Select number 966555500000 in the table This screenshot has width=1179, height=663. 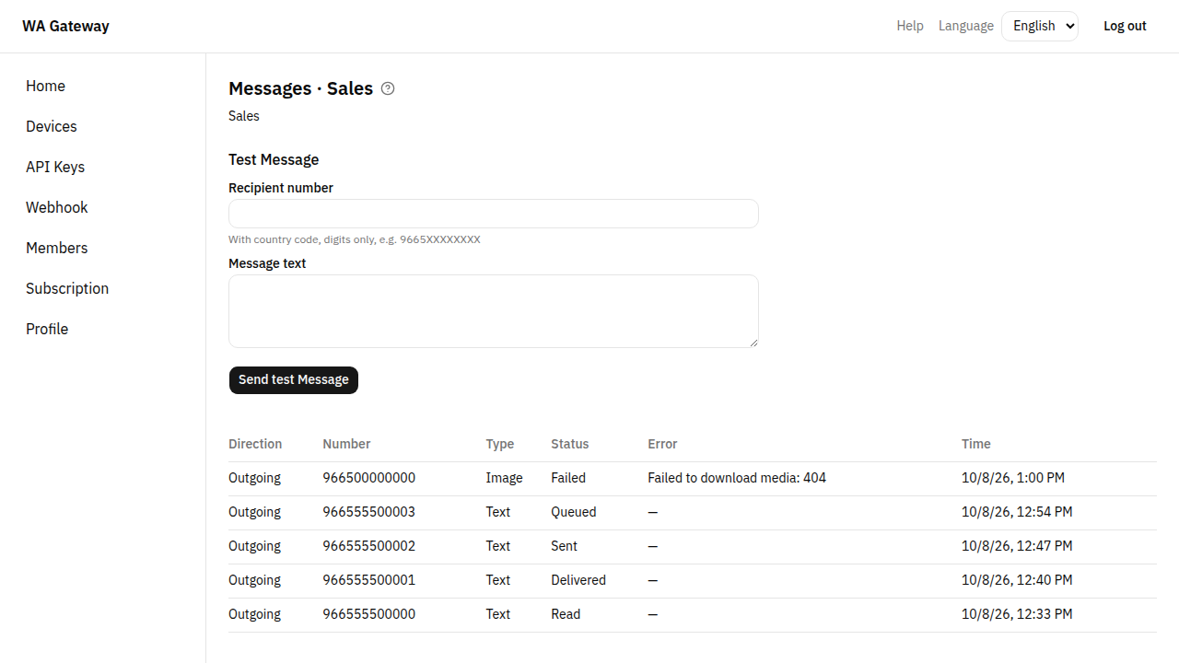click(x=369, y=614)
